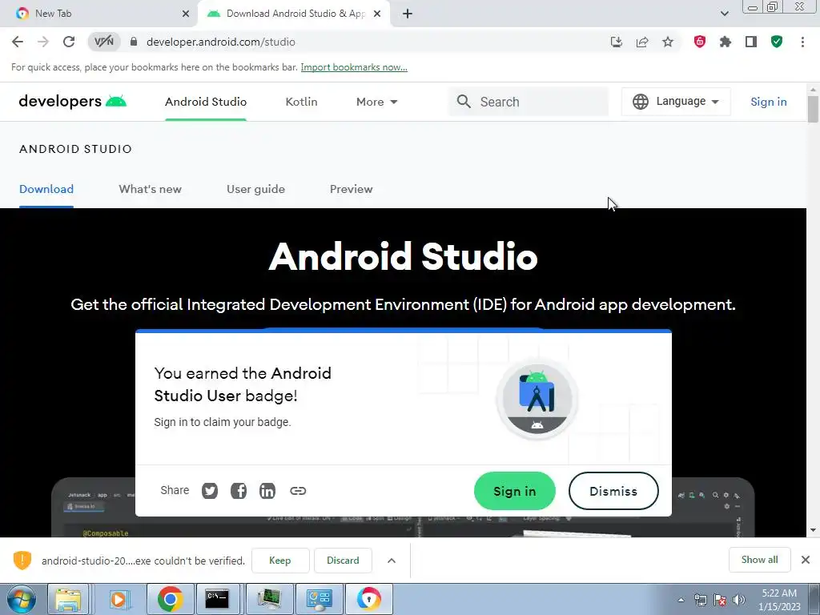
Task: Click the Android Studio User badge image
Action: point(537,399)
